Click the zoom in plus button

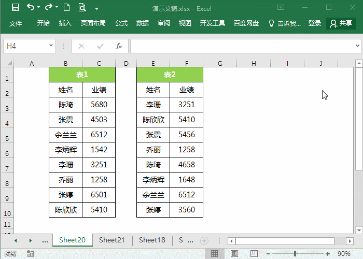pos(327,254)
